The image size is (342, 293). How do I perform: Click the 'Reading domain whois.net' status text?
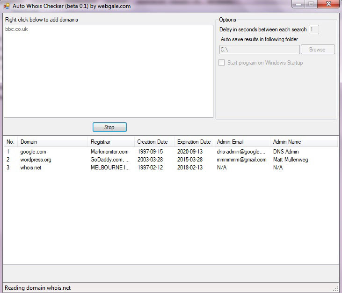click(x=38, y=288)
